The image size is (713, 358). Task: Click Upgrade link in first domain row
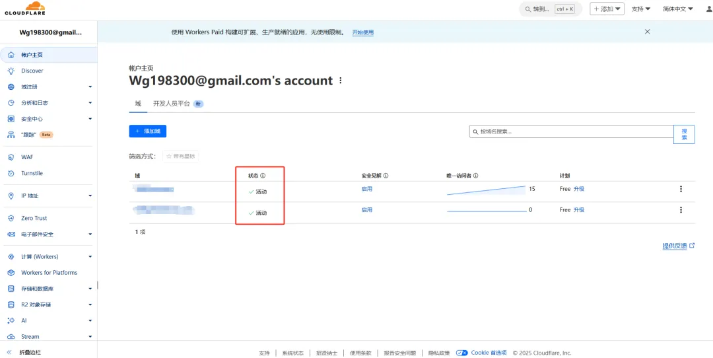(x=579, y=189)
